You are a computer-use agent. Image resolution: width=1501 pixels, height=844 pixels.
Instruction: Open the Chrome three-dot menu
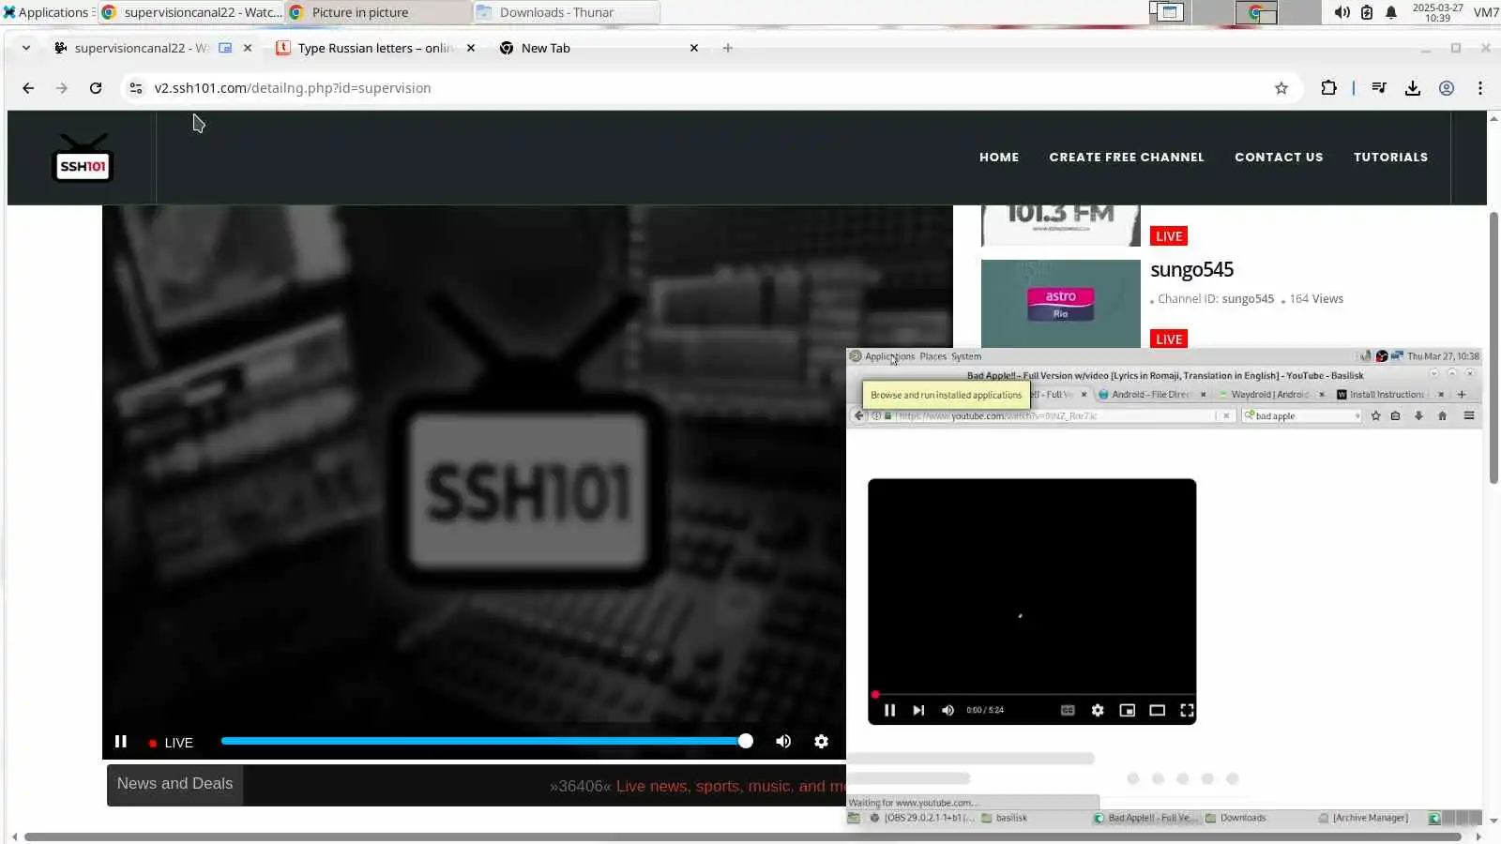pyautogui.click(x=1480, y=88)
